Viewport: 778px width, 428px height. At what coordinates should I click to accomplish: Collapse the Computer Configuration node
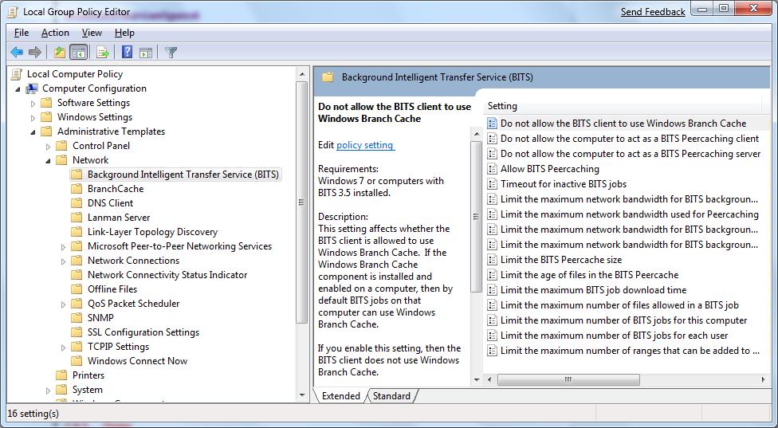18,89
